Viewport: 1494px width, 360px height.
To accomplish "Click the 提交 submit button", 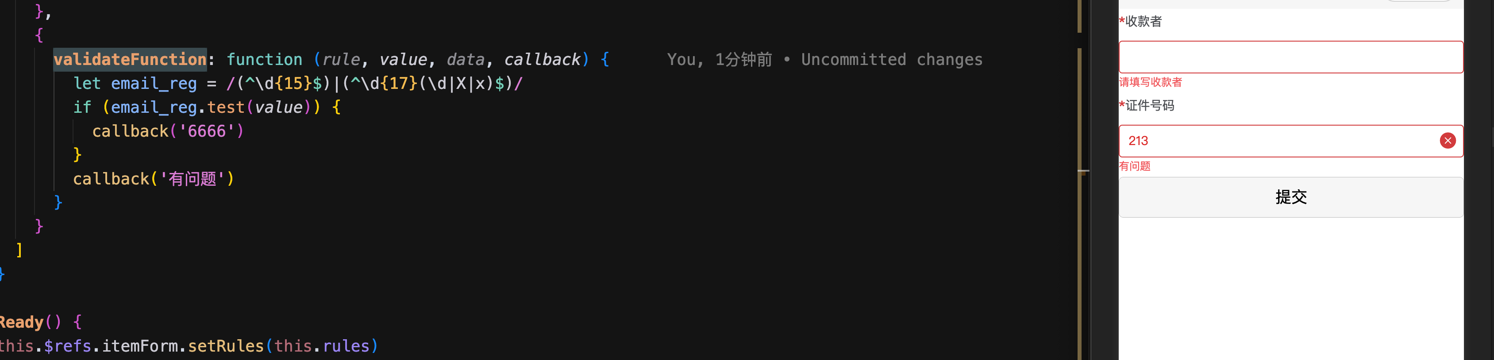I will [x=1290, y=197].
